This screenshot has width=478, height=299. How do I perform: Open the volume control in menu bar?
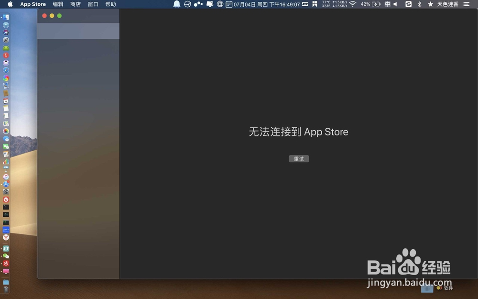(x=395, y=4)
